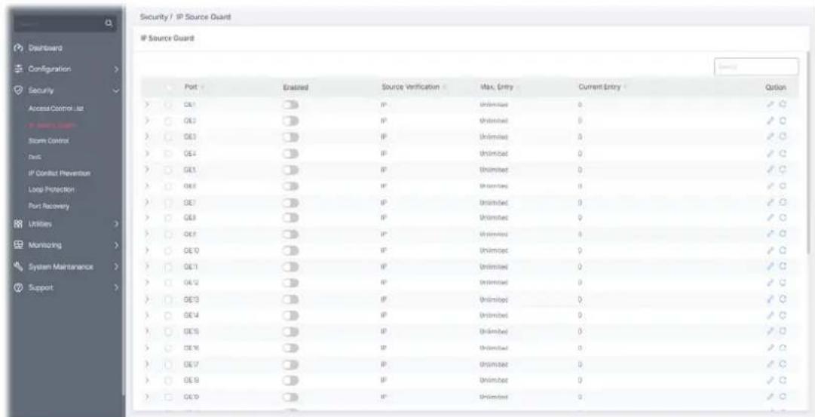Viewport: 815px width, 417px height.
Task: Toggle the Enabled switch for GE3
Action: 291,136
